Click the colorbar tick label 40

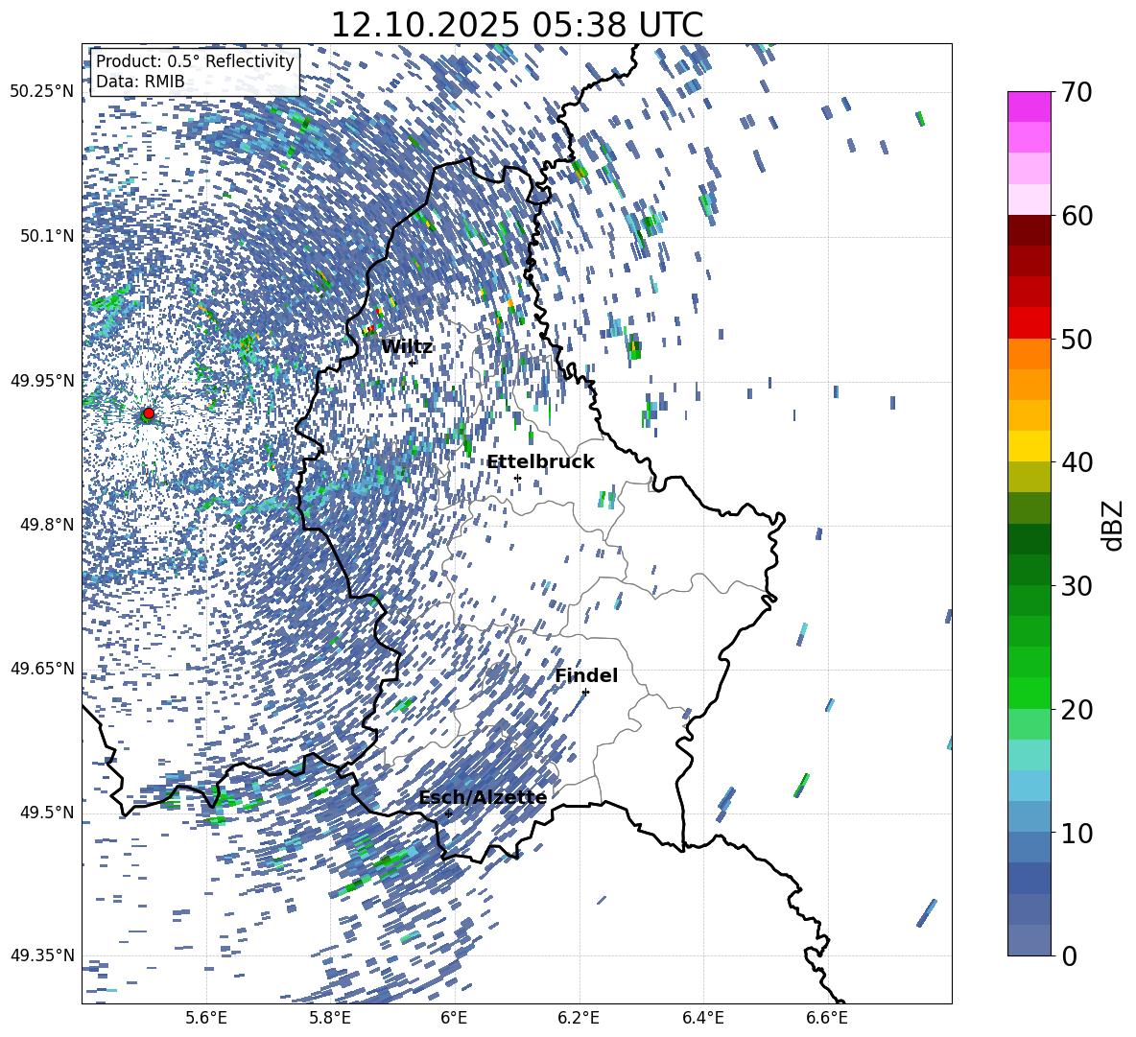[1077, 462]
